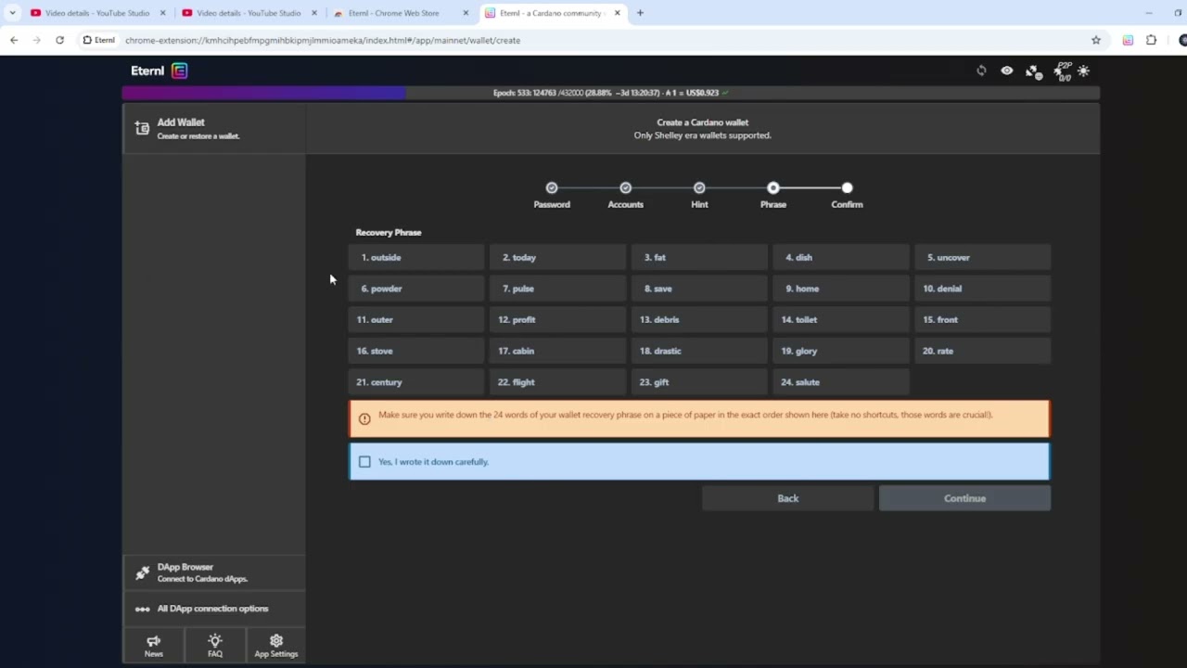Open the DApp Browser sidebar entry
This screenshot has height=668, width=1187.
213,572
